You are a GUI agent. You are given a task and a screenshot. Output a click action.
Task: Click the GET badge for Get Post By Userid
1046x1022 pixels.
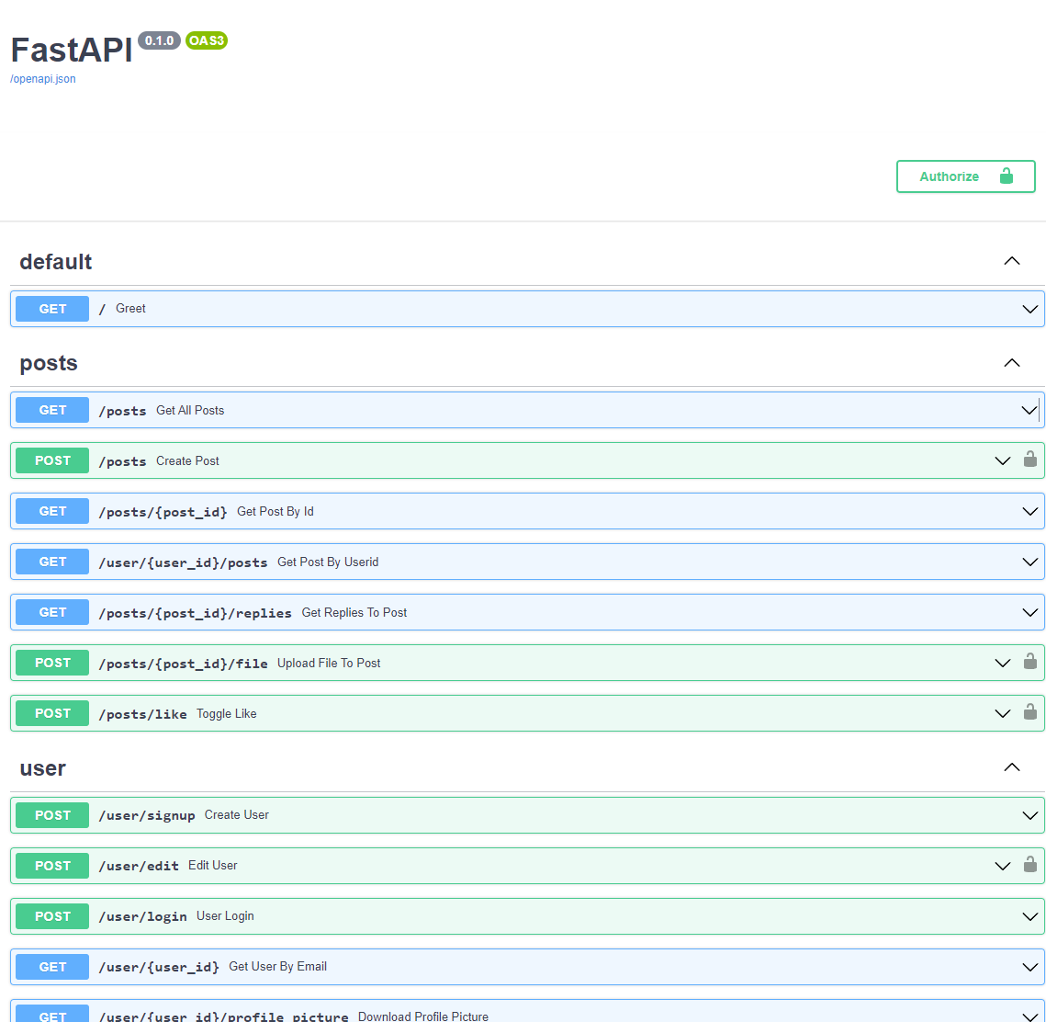point(52,562)
